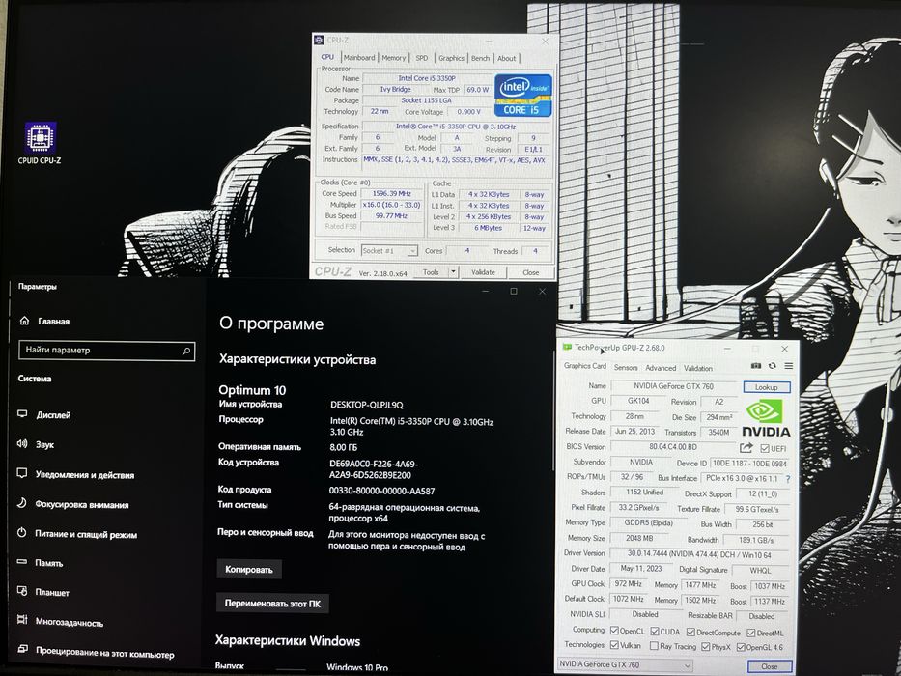
Task: Switch to the CPU-Z Graphics tab
Action: click(x=451, y=58)
